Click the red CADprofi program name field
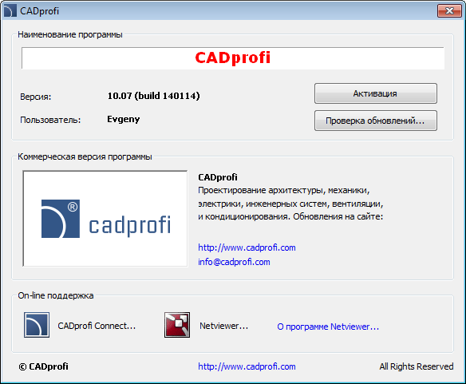Image resolution: width=466 pixels, height=384 pixels. click(233, 58)
